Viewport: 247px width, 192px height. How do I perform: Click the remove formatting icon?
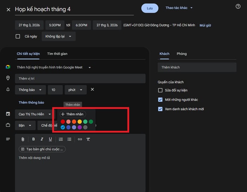88,139
